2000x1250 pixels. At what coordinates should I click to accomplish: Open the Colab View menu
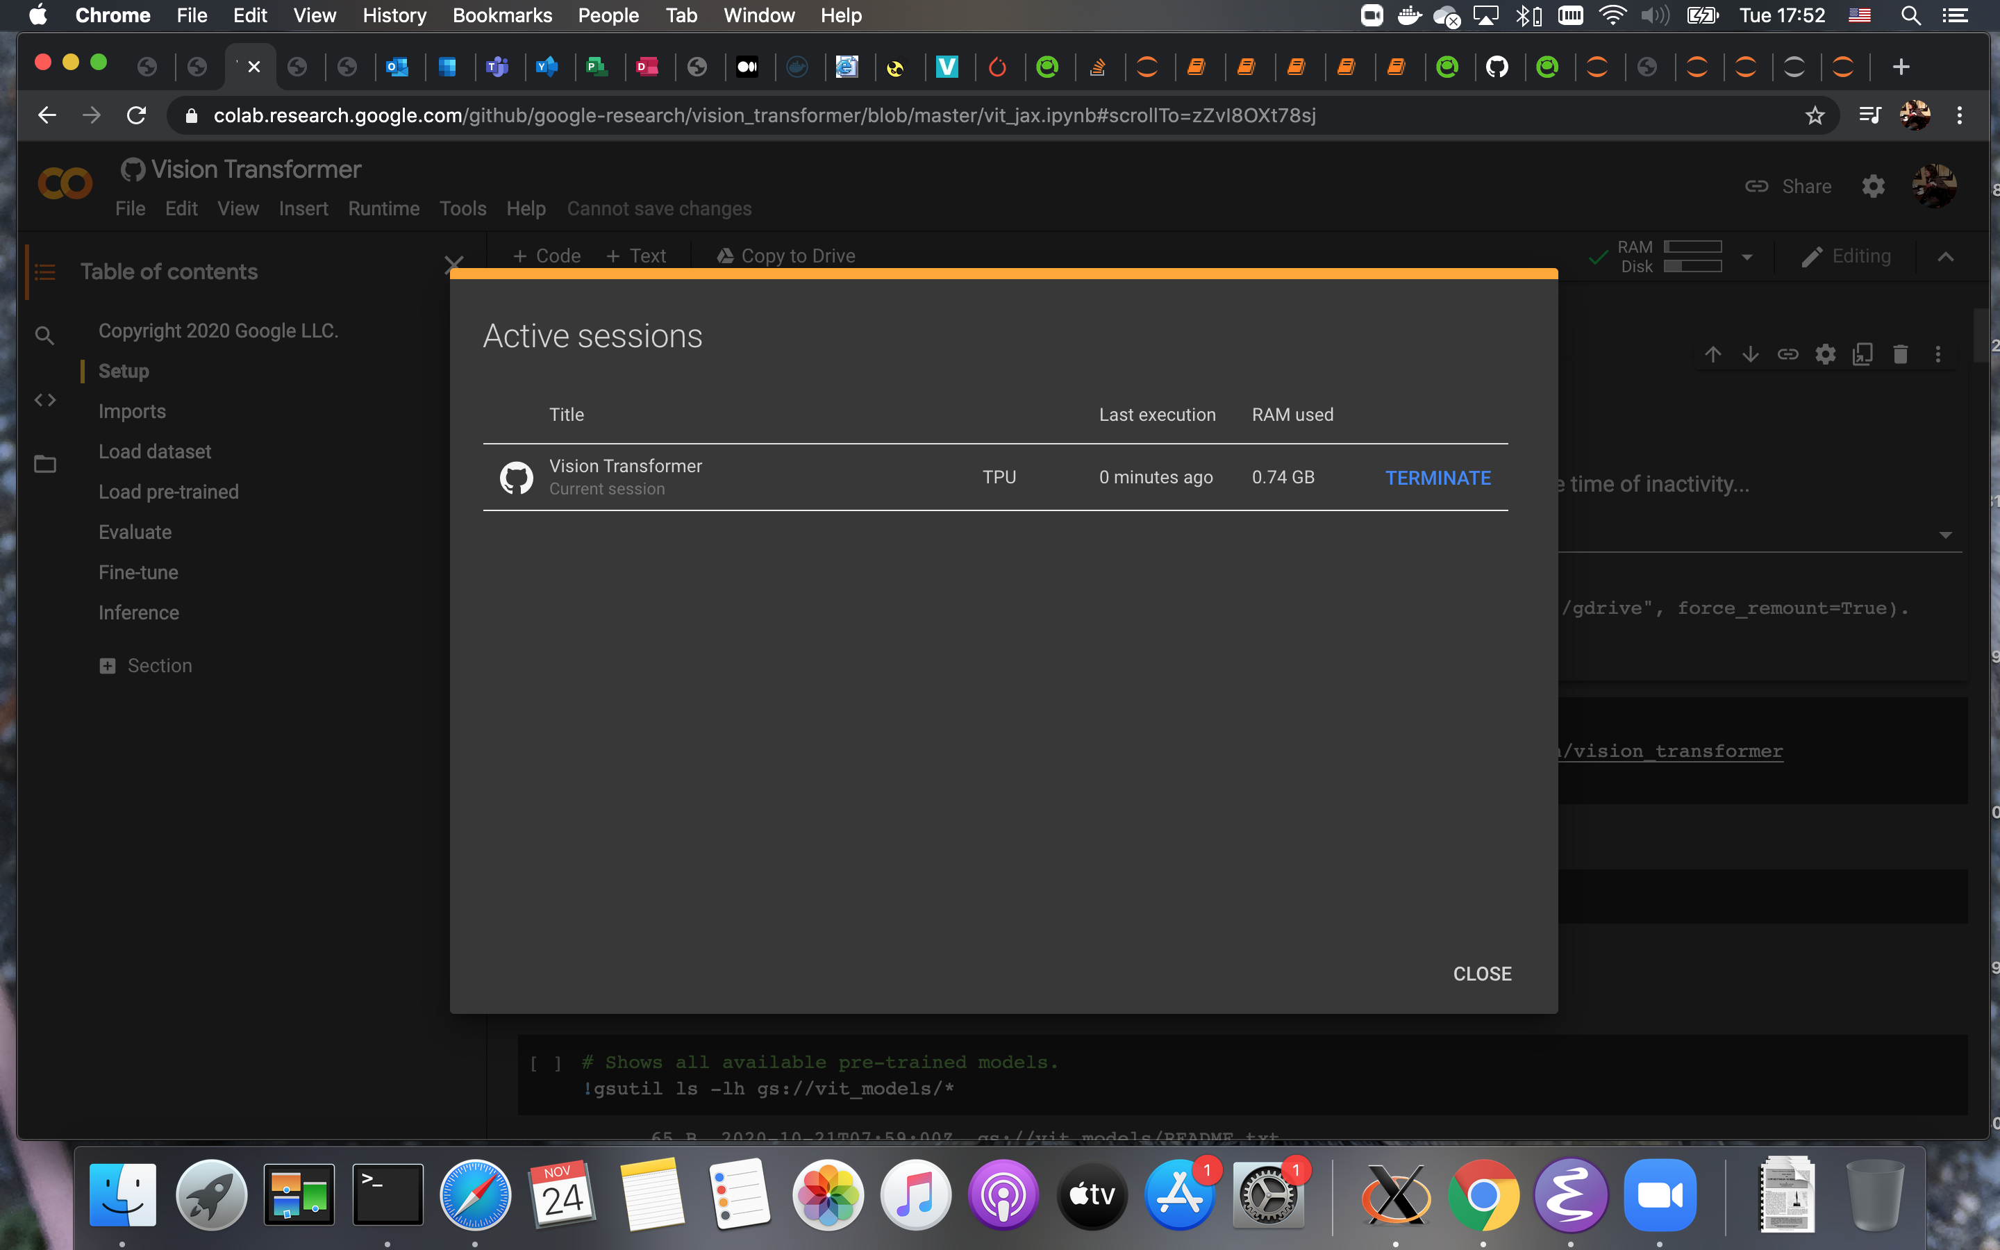click(x=238, y=209)
